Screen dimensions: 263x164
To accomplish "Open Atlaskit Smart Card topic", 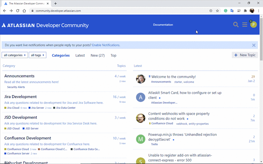I will (x=184, y=95).
